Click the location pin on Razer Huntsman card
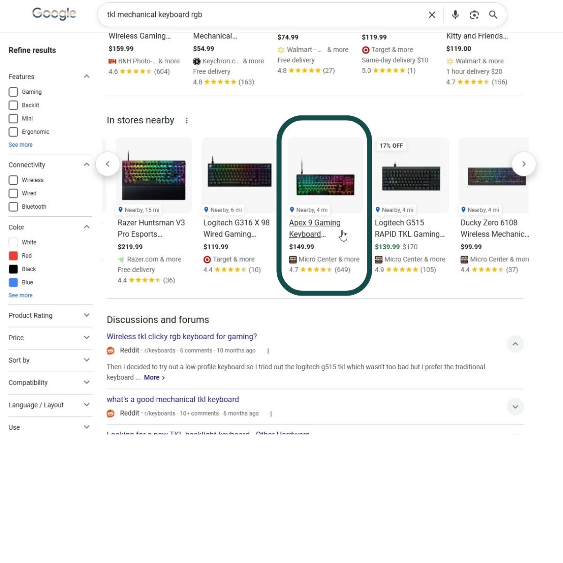 pos(121,210)
